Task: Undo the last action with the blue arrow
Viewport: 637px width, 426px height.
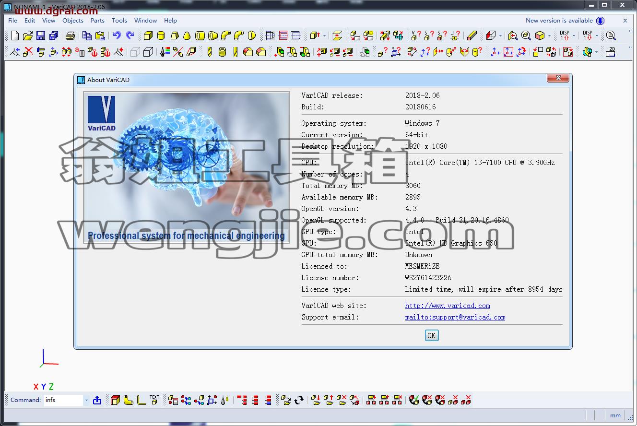Action: pos(117,35)
